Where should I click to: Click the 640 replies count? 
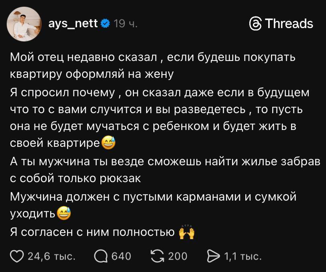point(121,256)
